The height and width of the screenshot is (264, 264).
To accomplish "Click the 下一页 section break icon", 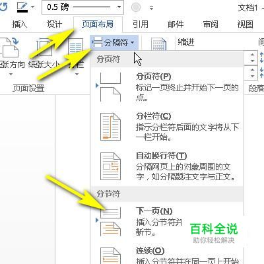I will [x=110, y=222].
